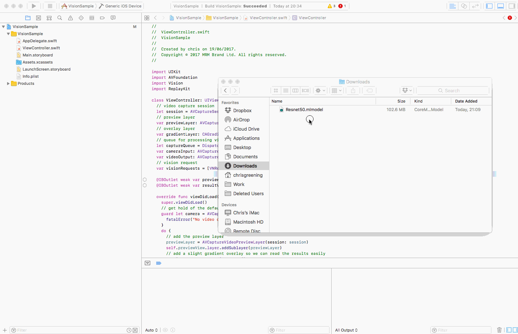Click the Share button in Finder toolbar
This screenshot has width=518, height=334.
353,91
